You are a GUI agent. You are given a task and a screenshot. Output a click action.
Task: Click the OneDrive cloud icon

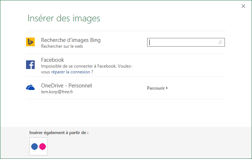point(30,88)
